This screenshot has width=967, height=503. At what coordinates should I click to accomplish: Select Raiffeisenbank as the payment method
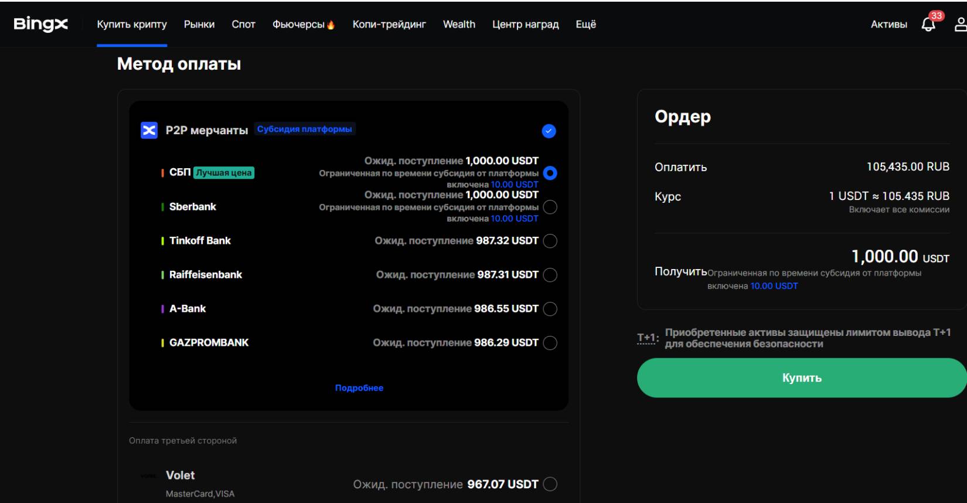click(550, 275)
